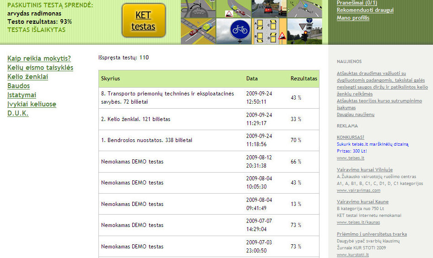Click the 70 % result value
Image resolution: width=433 pixels, height=258 pixels.
(x=296, y=140)
